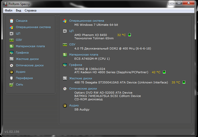198x137 pixels.
Task: Click the text MS Windows 7 Ultimate 64-bit
Action: tap(96, 25)
